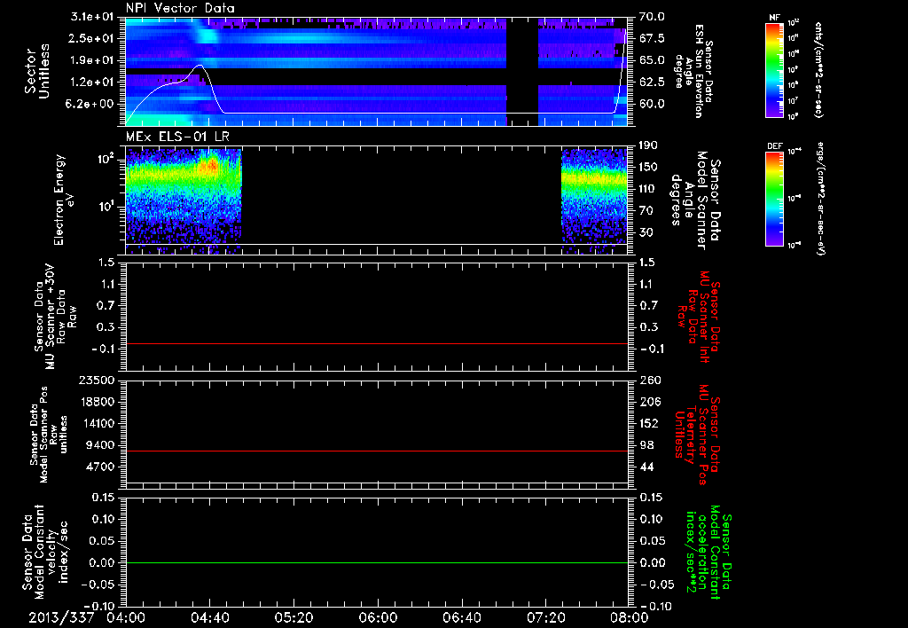Click the '2013/337' date label

(61, 617)
